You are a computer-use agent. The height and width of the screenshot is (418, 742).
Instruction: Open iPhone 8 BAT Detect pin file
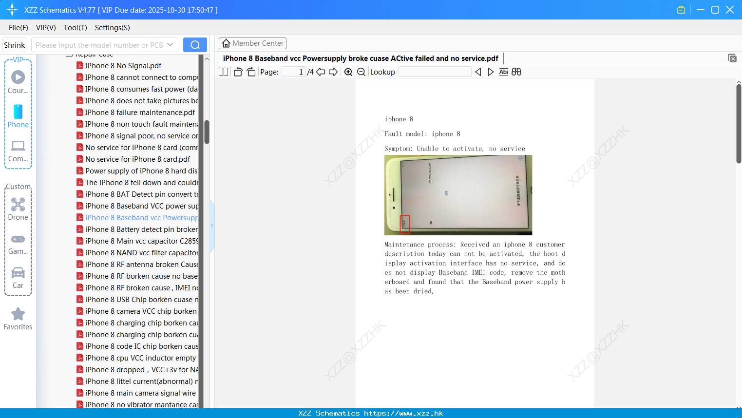coord(137,194)
